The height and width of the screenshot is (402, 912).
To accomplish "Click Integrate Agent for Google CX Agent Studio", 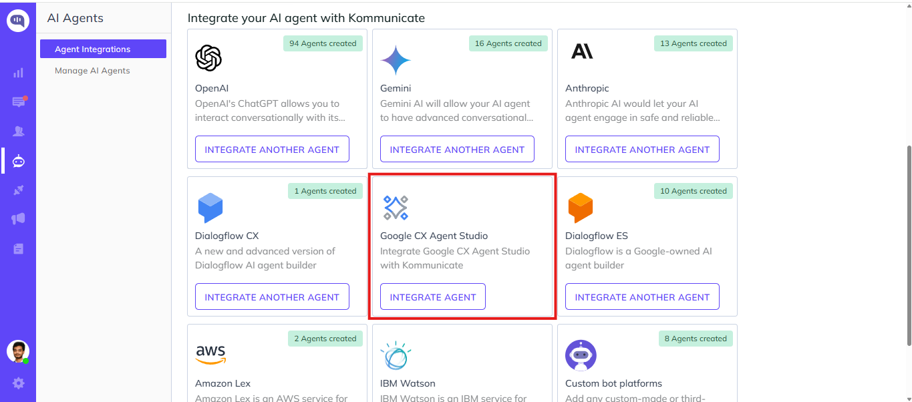I will point(433,296).
